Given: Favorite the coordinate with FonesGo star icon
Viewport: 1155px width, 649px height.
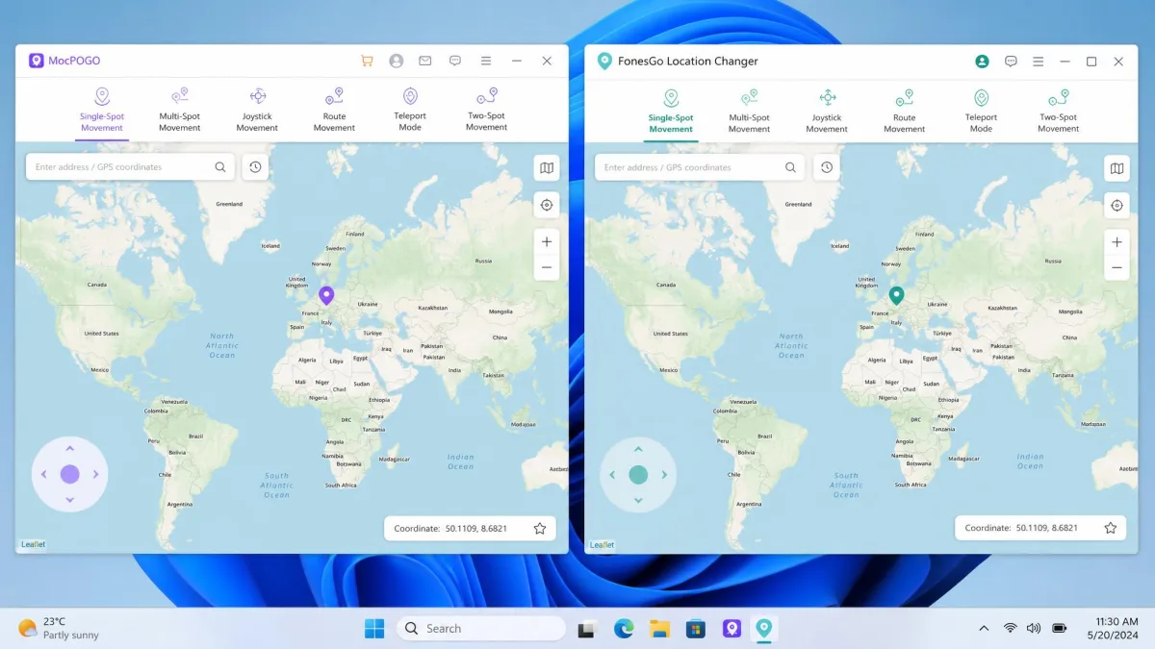Looking at the screenshot, I should pyautogui.click(x=1111, y=528).
